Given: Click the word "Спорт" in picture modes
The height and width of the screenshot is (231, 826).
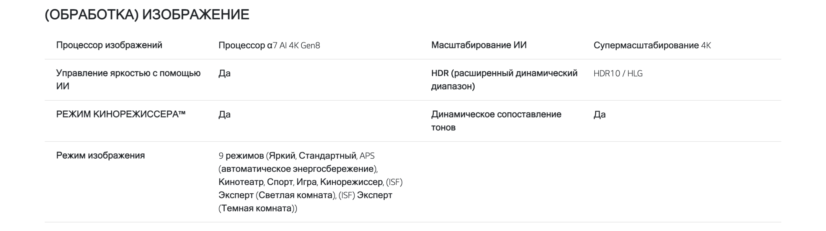Looking at the screenshot, I should [279, 182].
